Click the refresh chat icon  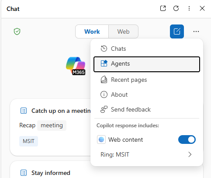point(176,8)
